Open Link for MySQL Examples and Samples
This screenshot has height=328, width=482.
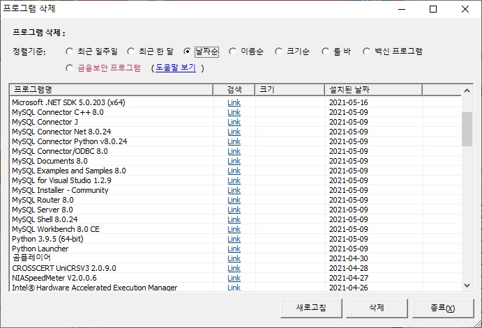(234, 171)
